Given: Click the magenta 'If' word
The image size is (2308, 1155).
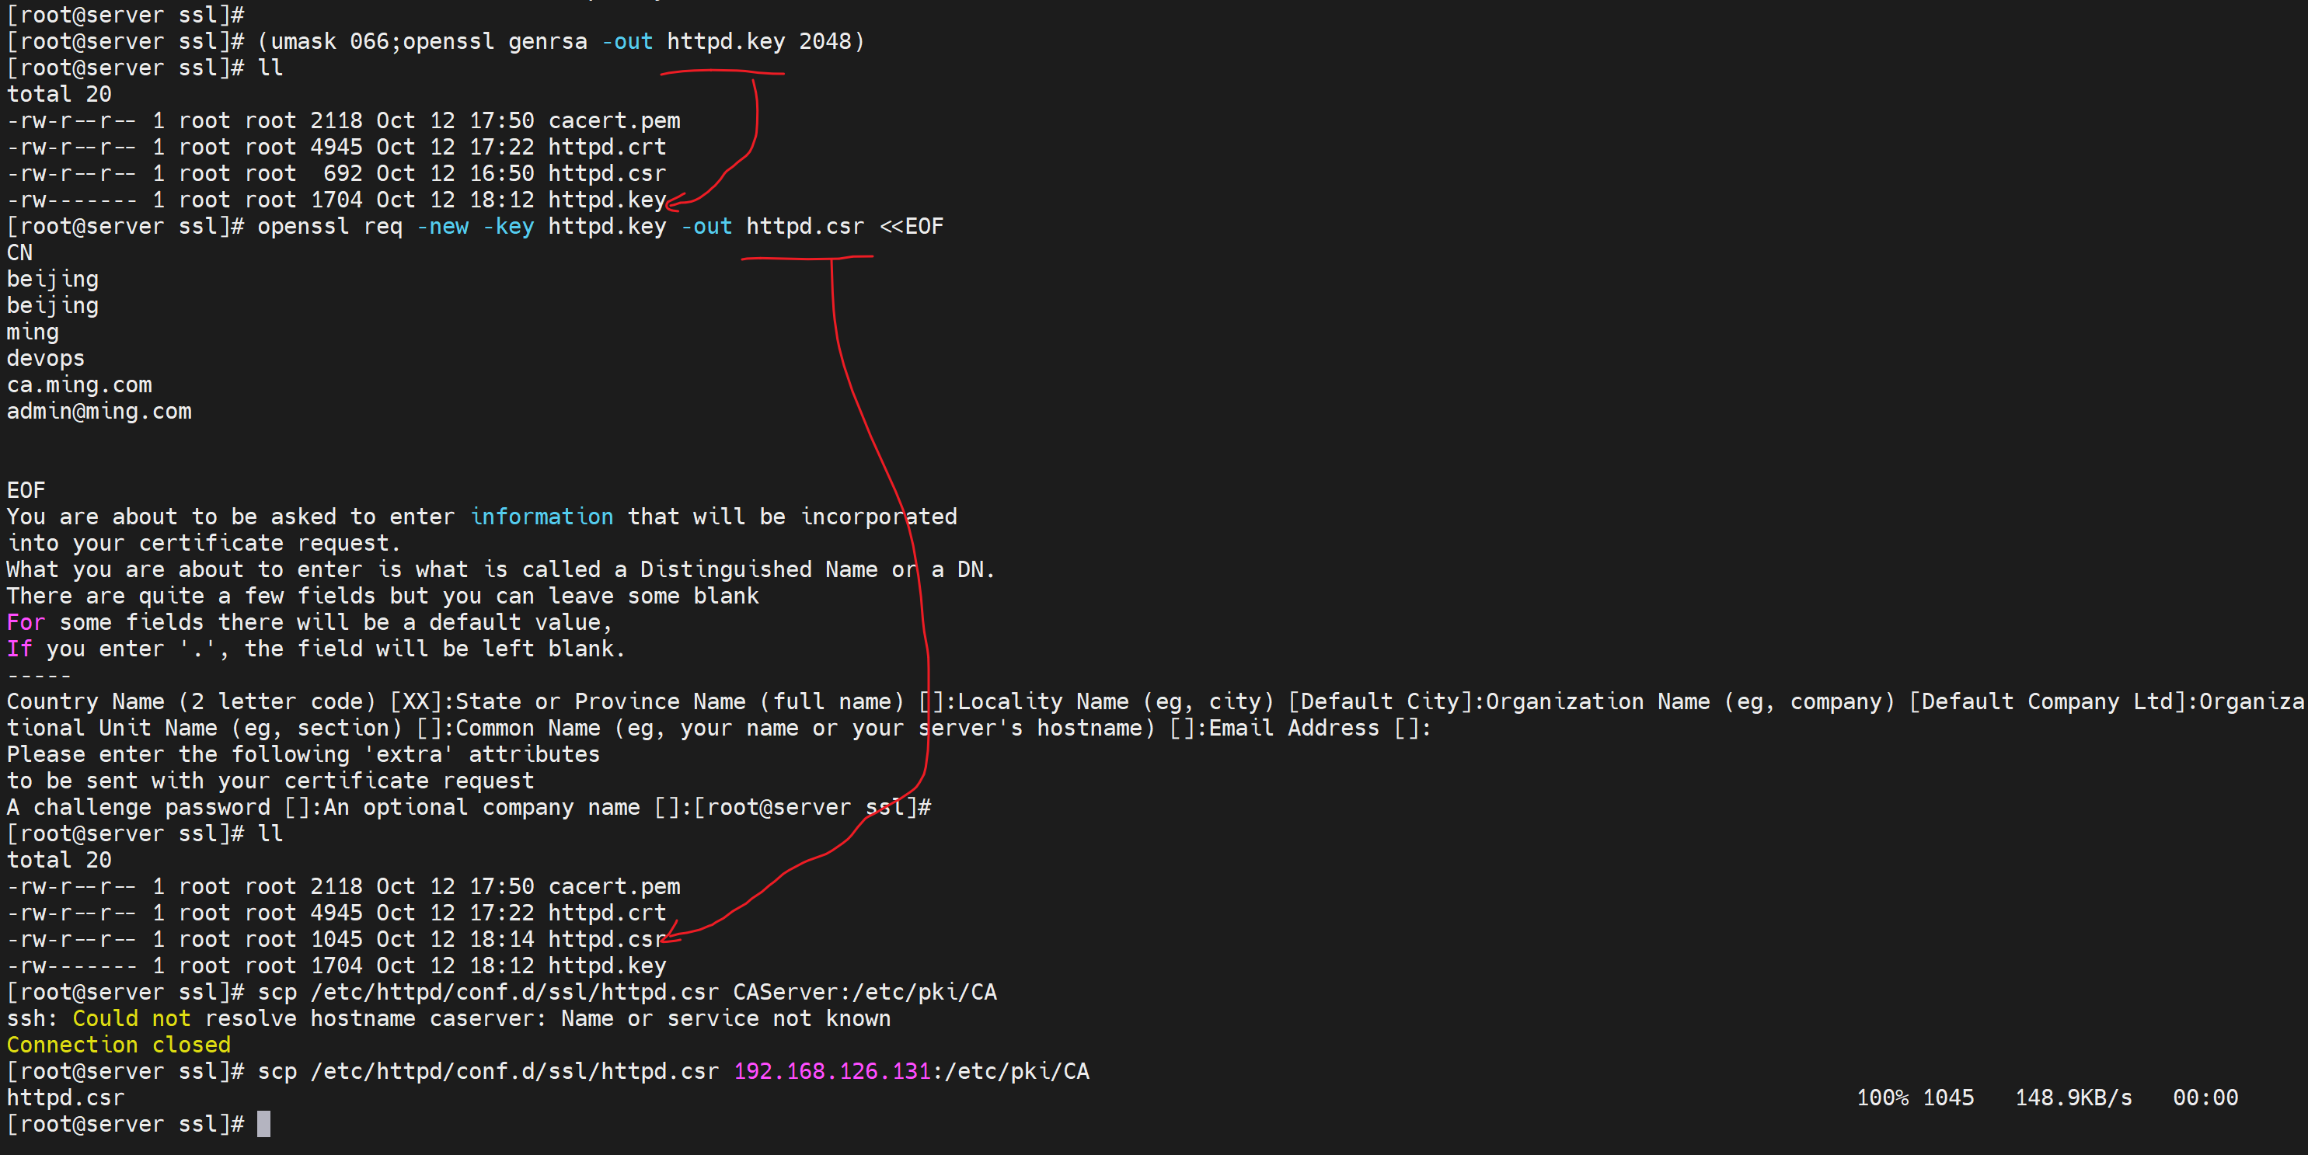Looking at the screenshot, I should pyautogui.click(x=19, y=649).
